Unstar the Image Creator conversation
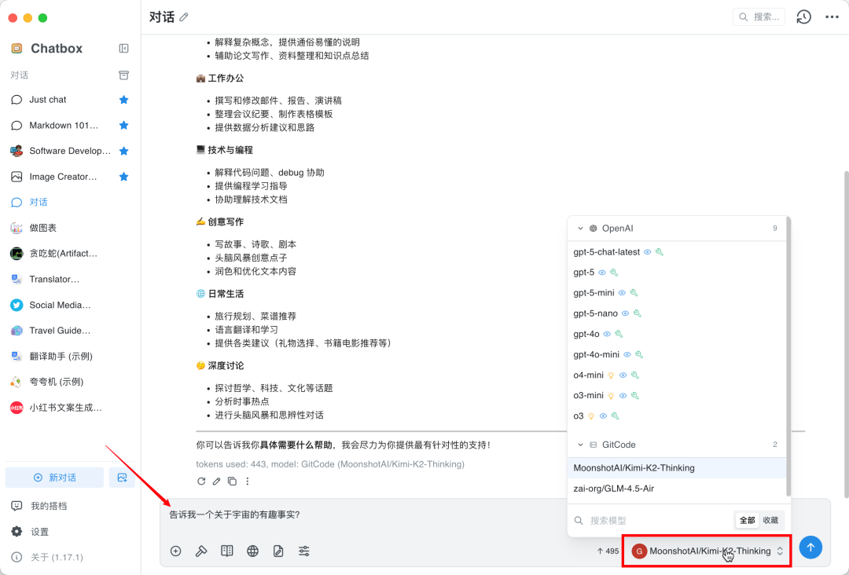849x575 pixels. click(123, 176)
